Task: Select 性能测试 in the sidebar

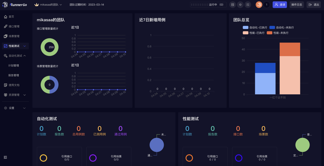Action: [15, 46]
